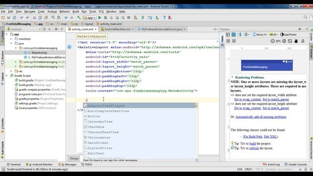Collapse the Gradle Scripts node
The height and width of the screenshot is (176, 313).
(x=7, y=76)
